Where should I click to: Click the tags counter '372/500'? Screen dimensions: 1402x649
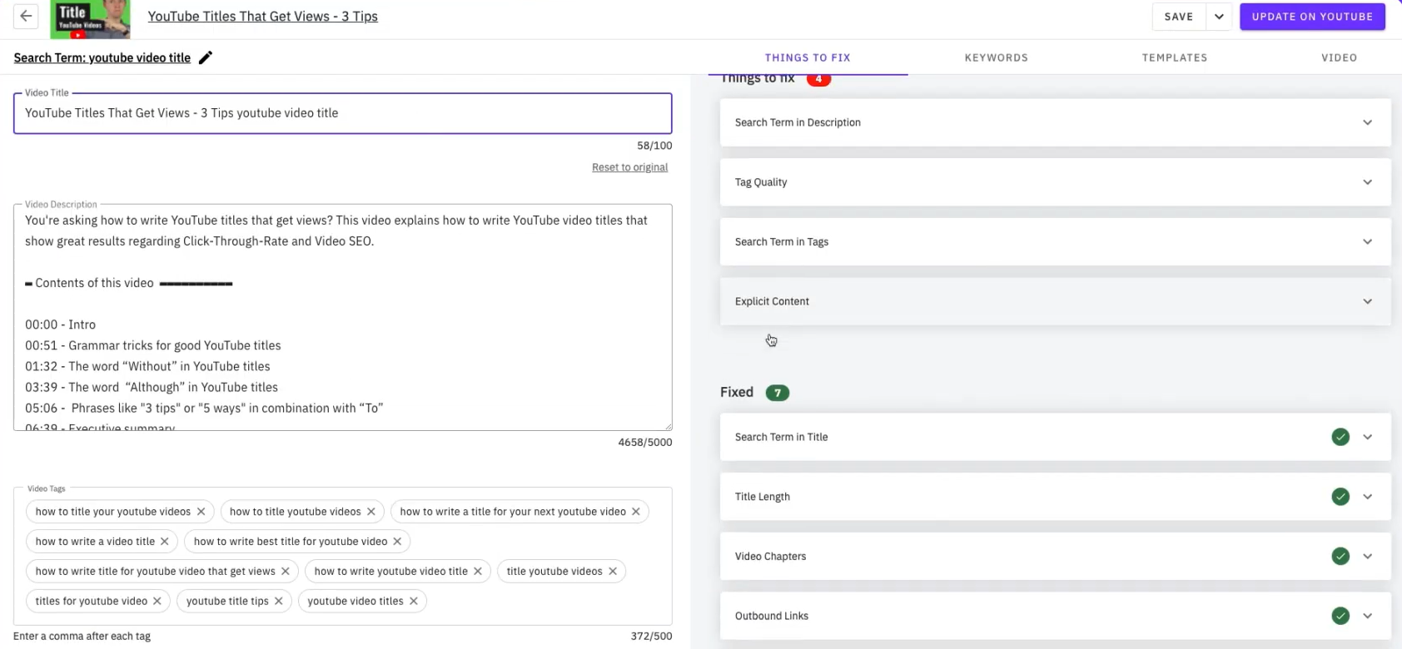coord(651,637)
